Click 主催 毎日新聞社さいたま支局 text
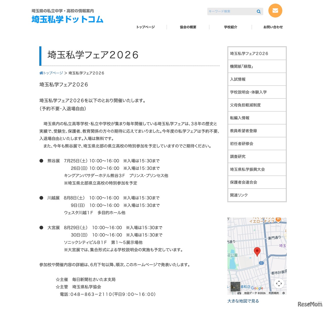 [x=86, y=279]
